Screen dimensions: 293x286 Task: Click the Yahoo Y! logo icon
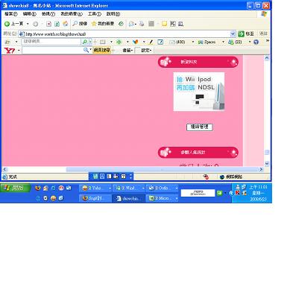click(x=10, y=51)
